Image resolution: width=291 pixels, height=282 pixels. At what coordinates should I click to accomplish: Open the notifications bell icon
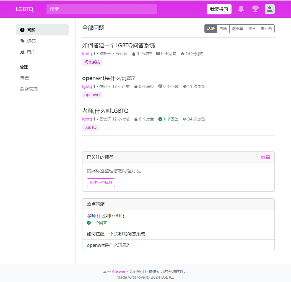(x=241, y=9)
